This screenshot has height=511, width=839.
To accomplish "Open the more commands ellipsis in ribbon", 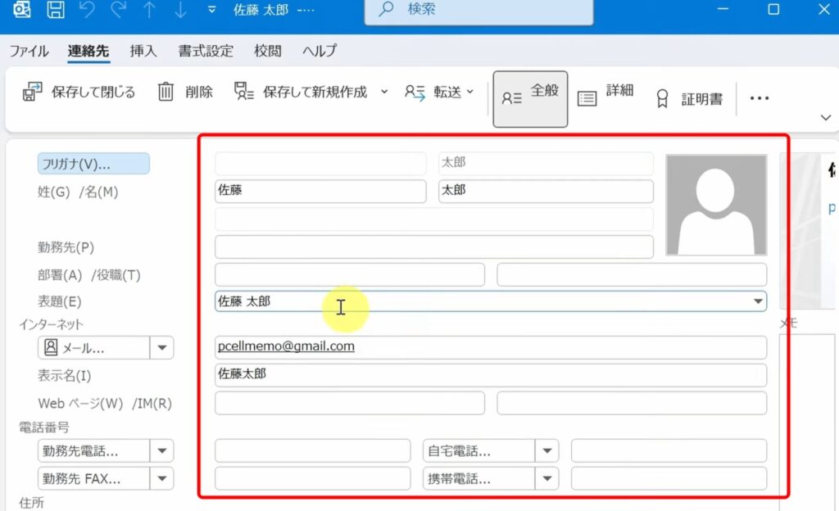I will pyautogui.click(x=758, y=97).
